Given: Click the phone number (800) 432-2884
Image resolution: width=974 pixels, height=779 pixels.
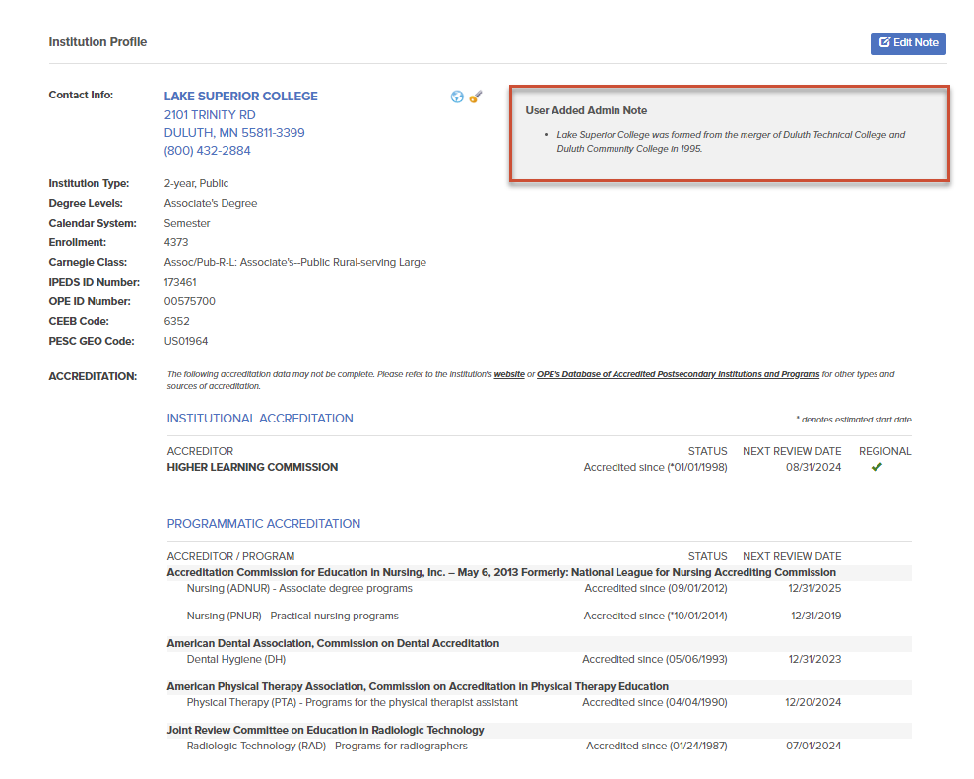Looking at the screenshot, I should (208, 151).
